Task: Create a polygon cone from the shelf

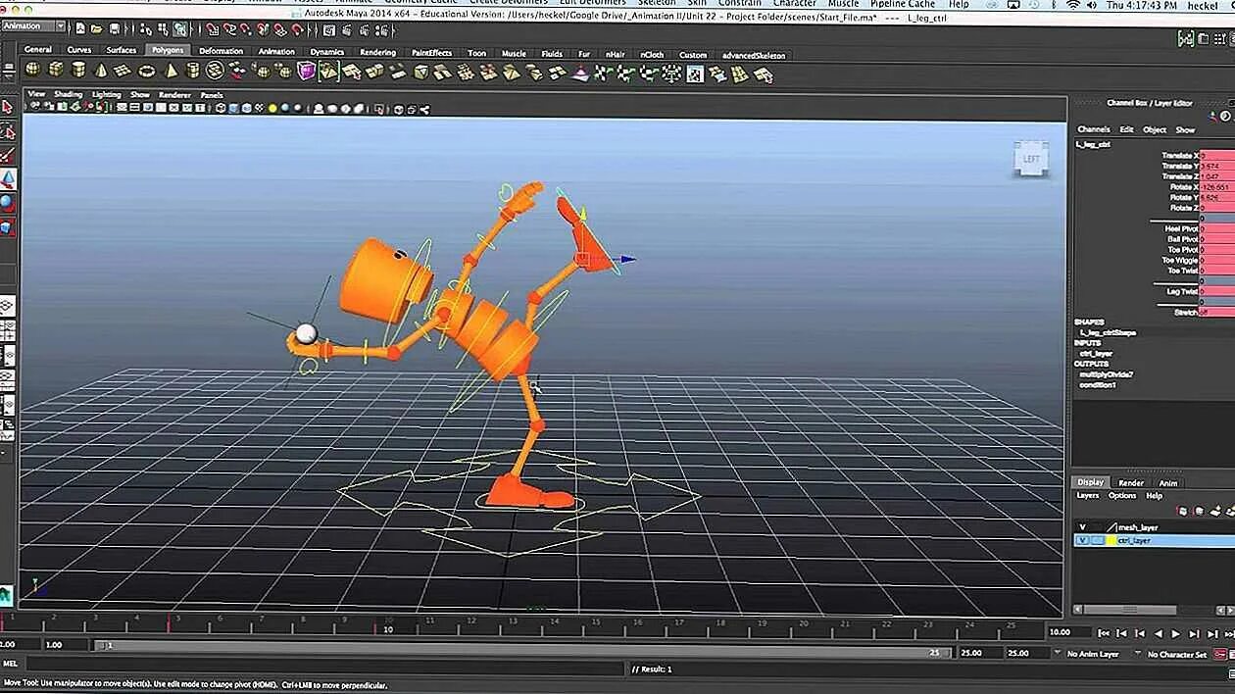Action: (x=100, y=70)
